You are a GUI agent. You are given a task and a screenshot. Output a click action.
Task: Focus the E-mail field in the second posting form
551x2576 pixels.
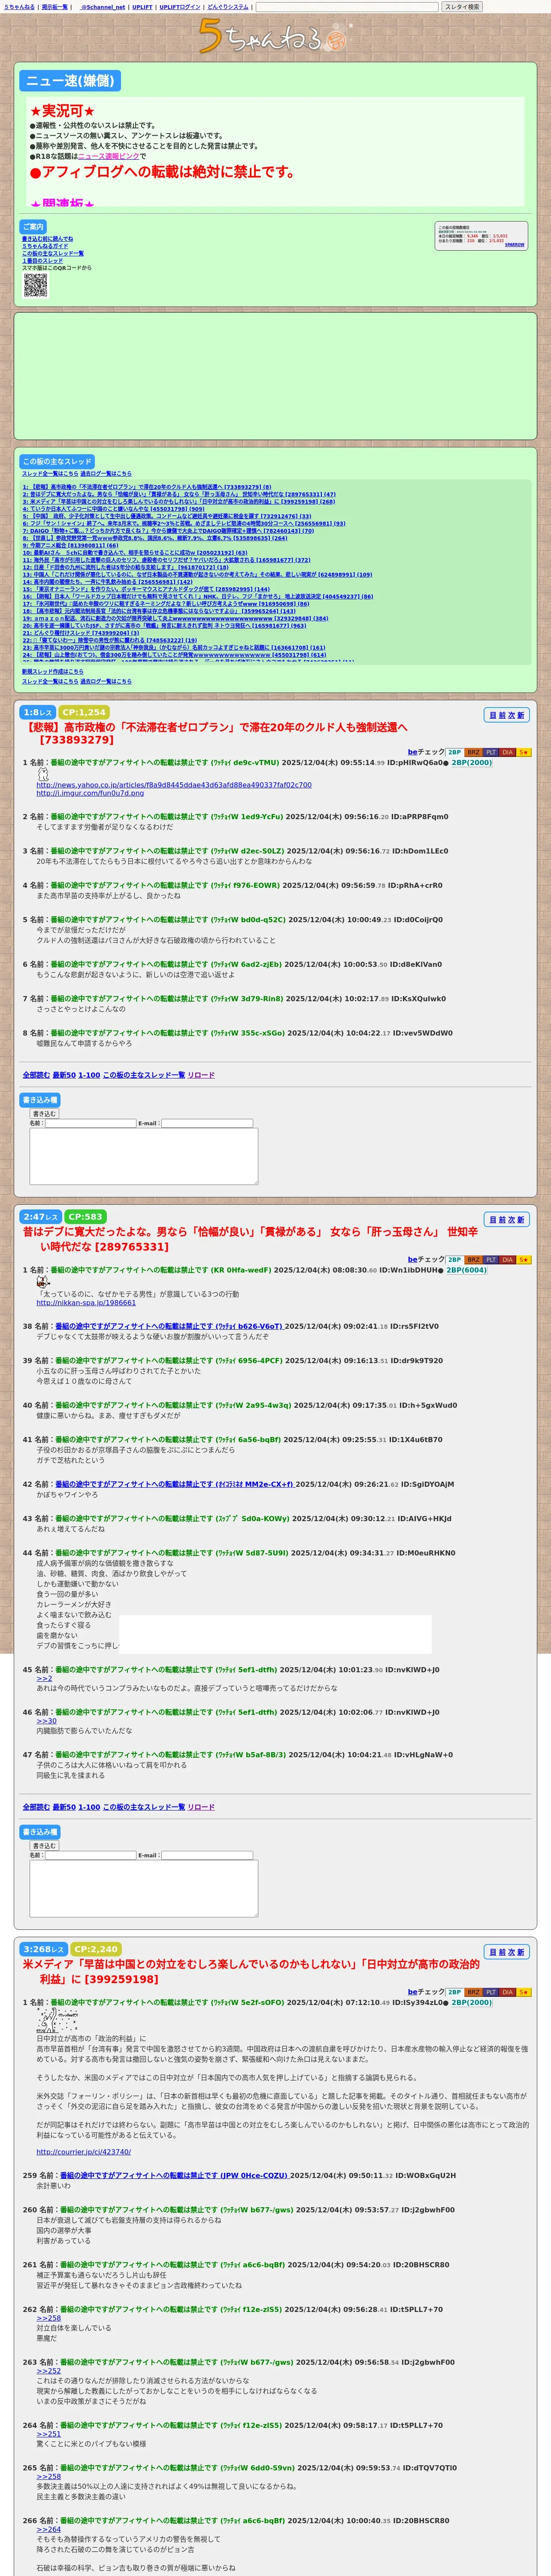pyautogui.click(x=207, y=1855)
